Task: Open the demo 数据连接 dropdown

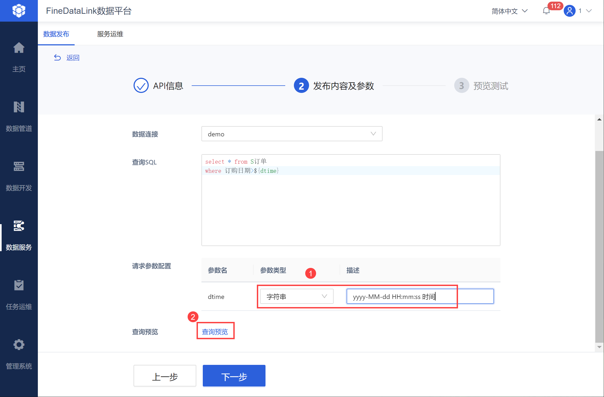Action: click(292, 134)
